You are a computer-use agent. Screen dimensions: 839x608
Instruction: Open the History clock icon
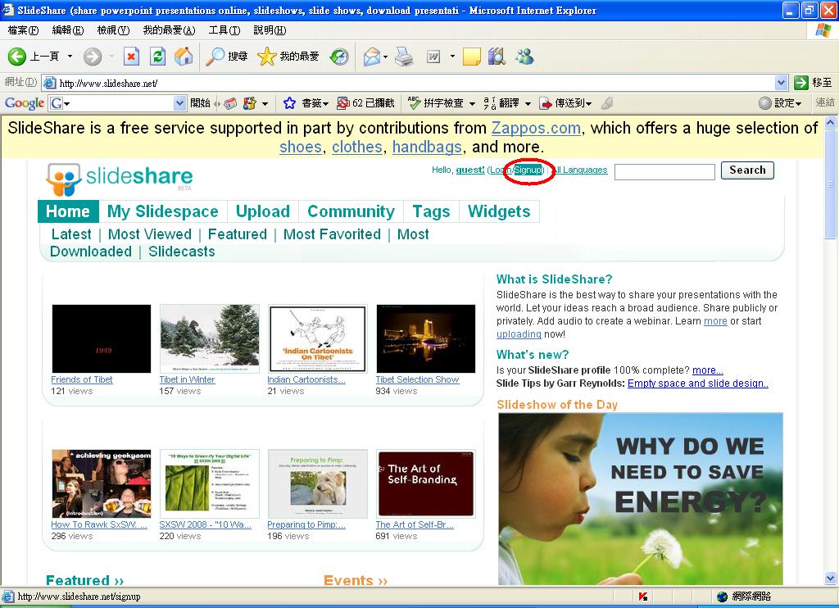coord(339,57)
